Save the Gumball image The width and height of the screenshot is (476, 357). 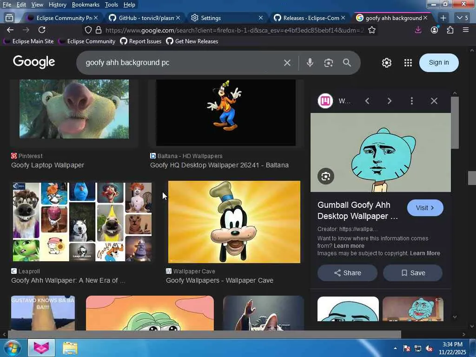(413, 273)
